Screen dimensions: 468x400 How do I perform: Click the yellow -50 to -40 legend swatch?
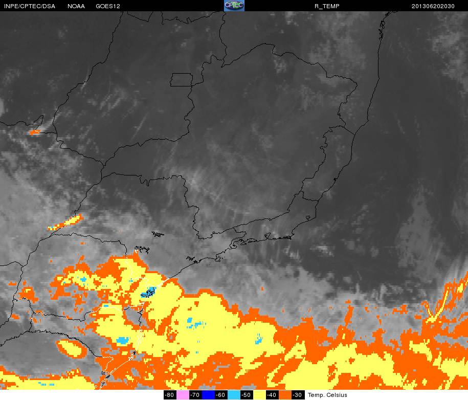(x=259, y=394)
